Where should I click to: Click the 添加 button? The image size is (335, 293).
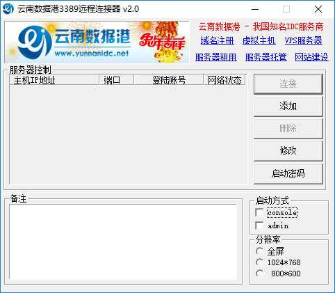(288, 106)
